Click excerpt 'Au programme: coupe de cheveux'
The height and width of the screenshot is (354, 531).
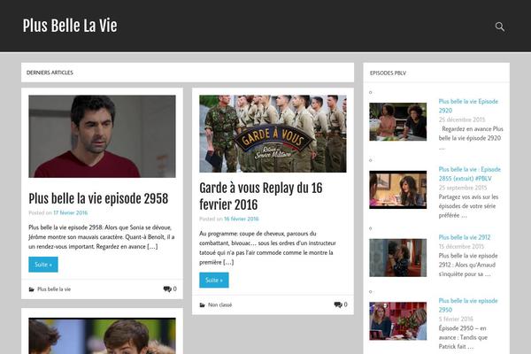pos(267,248)
